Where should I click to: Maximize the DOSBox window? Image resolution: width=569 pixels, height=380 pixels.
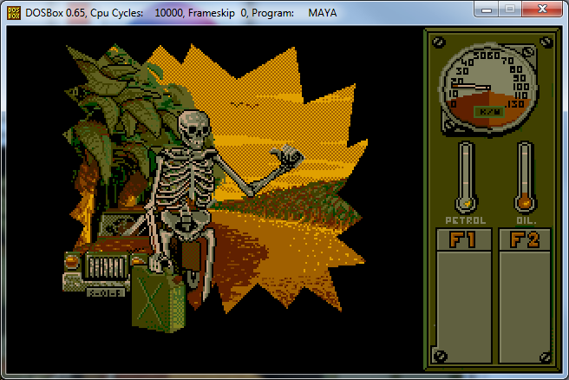click(510, 10)
